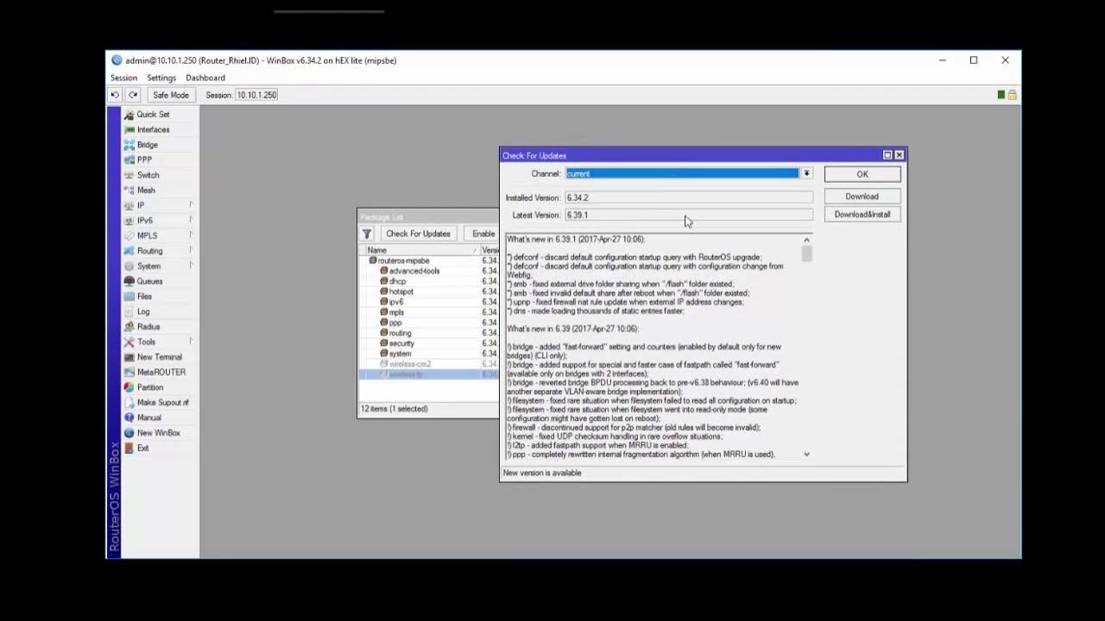Click the Undo arrow in toolbar

click(x=115, y=95)
